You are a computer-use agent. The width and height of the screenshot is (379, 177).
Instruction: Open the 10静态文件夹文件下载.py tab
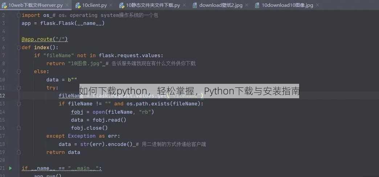[153, 5]
